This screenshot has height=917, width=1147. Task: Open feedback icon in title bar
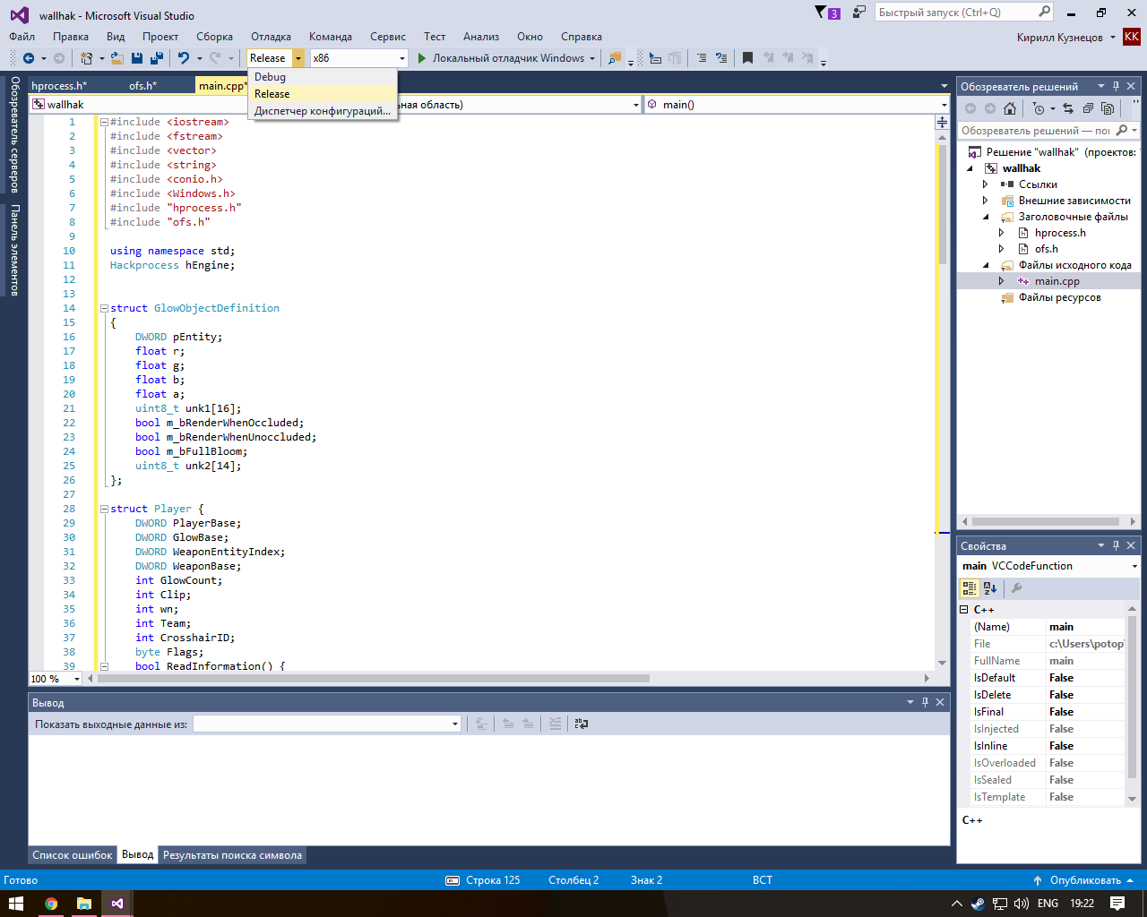(x=859, y=13)
